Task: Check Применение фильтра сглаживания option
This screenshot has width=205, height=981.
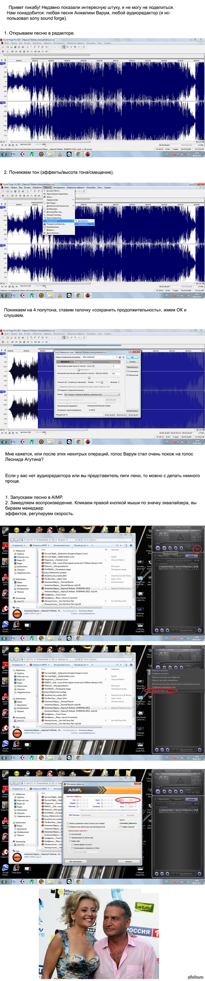Action: [x=58, y=387]
